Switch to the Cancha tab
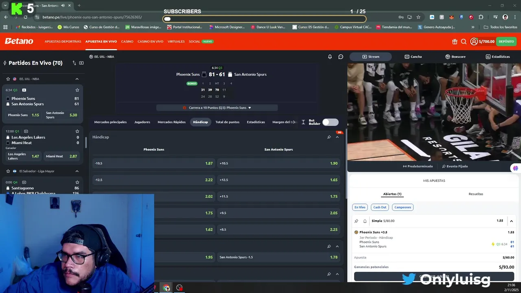The image size is (521, 293). [x=413, y=57]
